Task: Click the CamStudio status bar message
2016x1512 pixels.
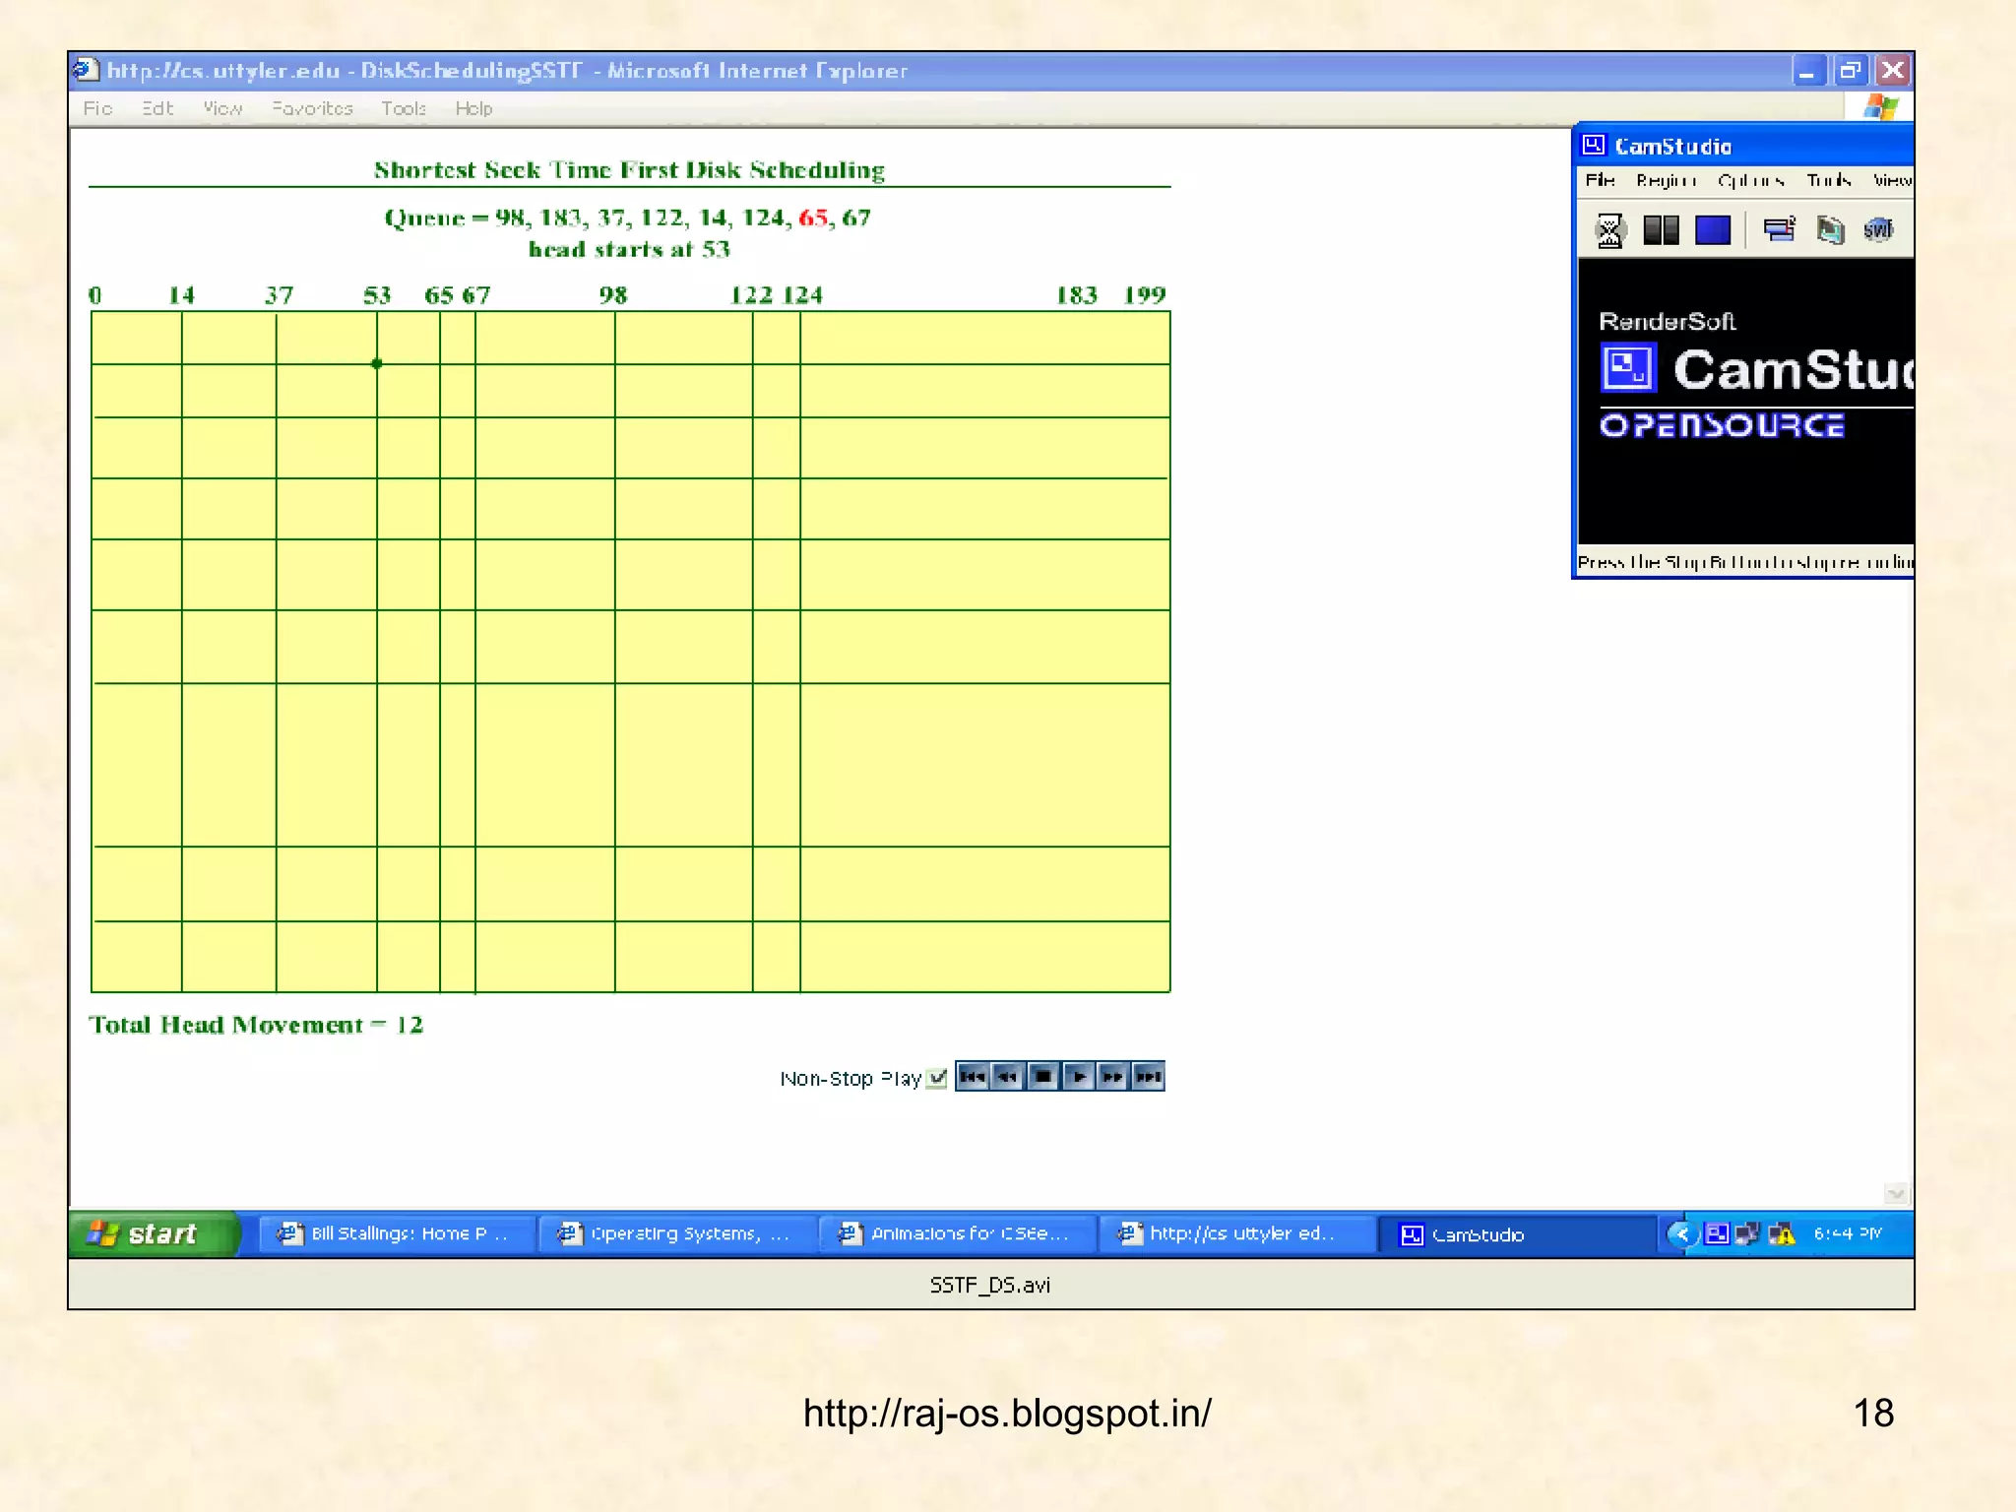Action: click(x=1745, y=562)
